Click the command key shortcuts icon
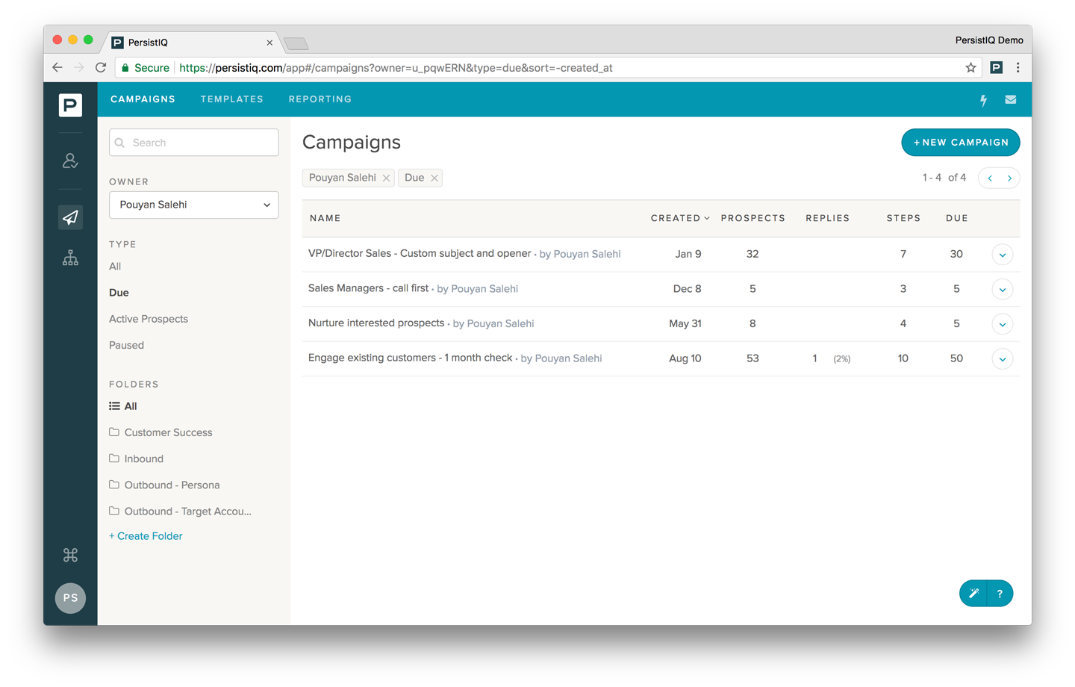The height and width of the screenshot is (687, 1075). coord(70,555)
